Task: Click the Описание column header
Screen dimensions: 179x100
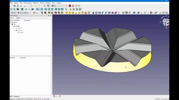Action: [27, 20]
